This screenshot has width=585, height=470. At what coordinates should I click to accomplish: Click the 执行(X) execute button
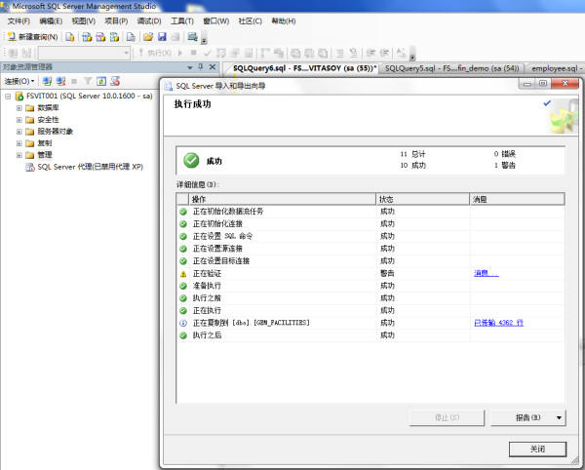coord(155,53)
